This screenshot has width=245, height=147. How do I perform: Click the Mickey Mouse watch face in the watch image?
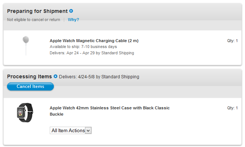[x=20, y=112]
